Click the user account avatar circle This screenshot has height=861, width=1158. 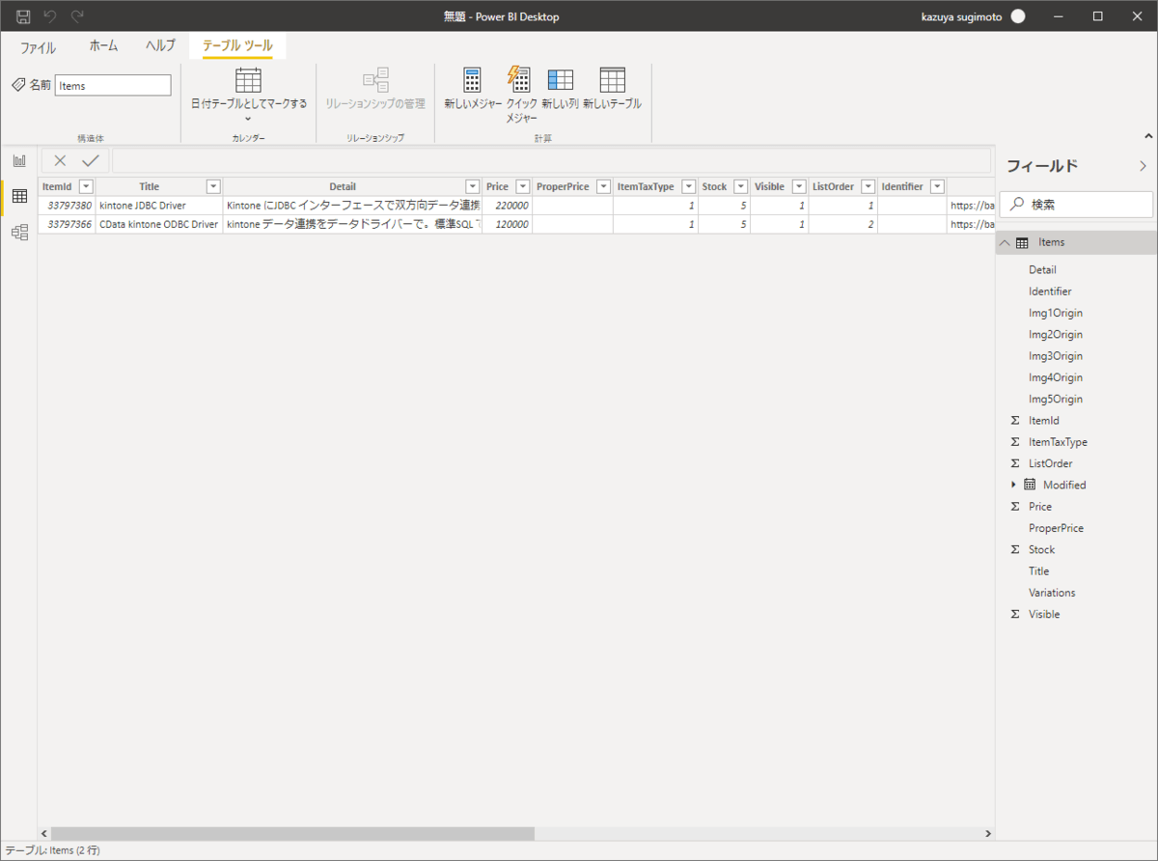[1018, 16]
